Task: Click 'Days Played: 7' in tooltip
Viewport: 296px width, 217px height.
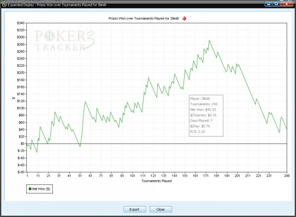Action: [201, 121]
